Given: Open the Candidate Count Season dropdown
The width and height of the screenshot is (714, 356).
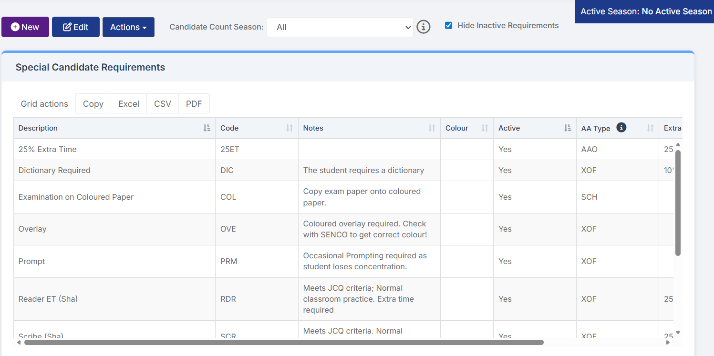Looking at the screenshot, I should pyautogui.click(x=340, y=27).
